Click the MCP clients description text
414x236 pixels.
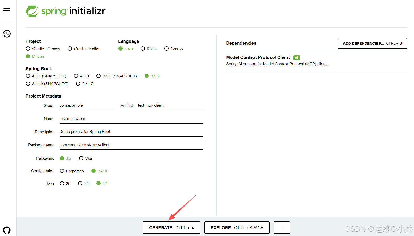click(x=278, y=64)
